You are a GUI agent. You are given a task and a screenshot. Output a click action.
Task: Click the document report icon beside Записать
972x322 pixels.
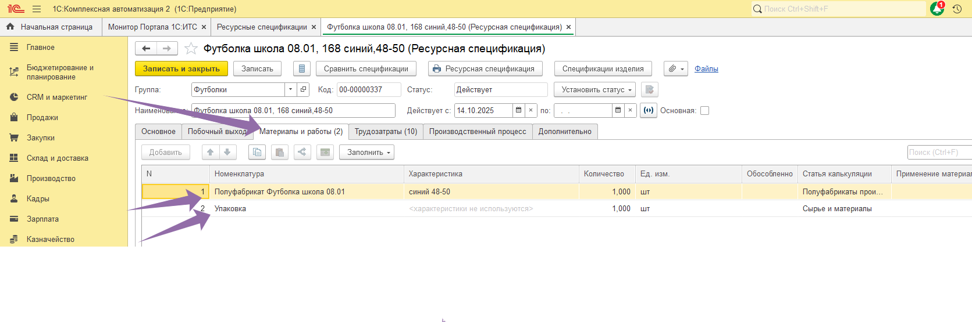301,68
